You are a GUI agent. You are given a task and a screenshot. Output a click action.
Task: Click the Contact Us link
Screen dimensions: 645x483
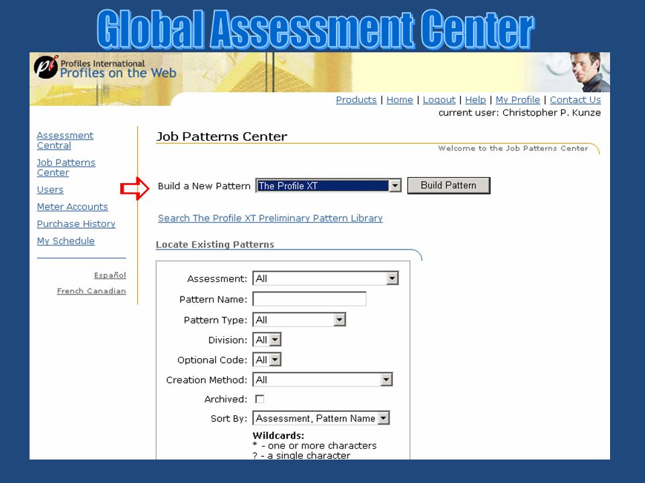(x=575, y=100)
